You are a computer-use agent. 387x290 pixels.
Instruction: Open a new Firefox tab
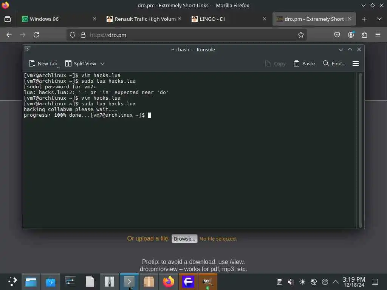click(x=364, y=19)
